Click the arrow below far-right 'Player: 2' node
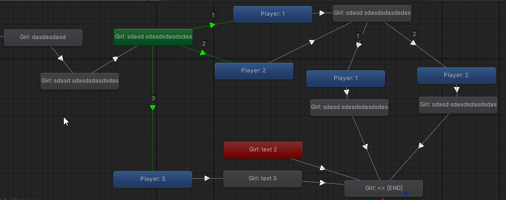 (x=457, y=89)
